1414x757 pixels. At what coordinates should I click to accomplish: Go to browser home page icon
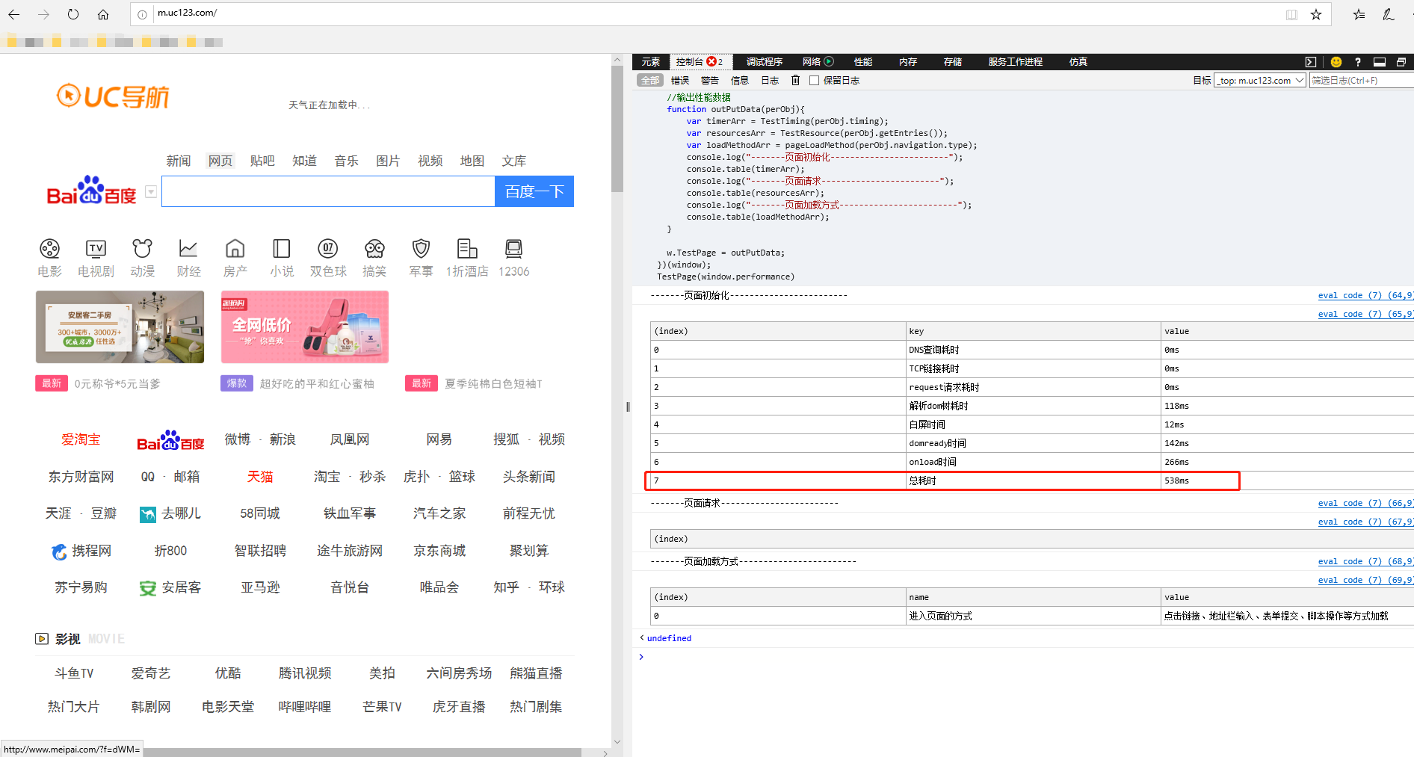pos(103,14)
